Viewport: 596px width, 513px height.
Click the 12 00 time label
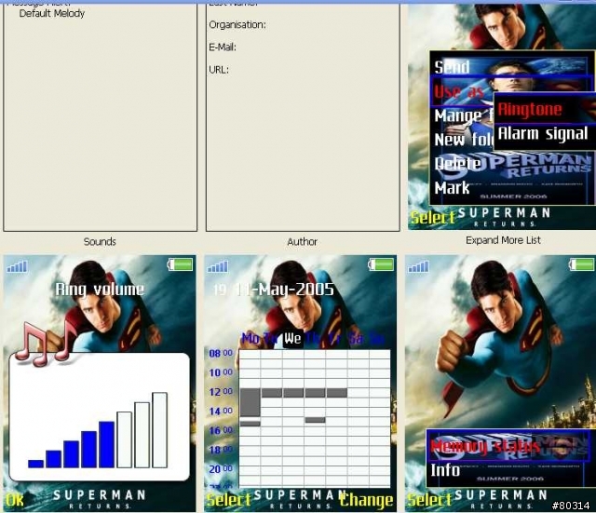tap(221, 392)
